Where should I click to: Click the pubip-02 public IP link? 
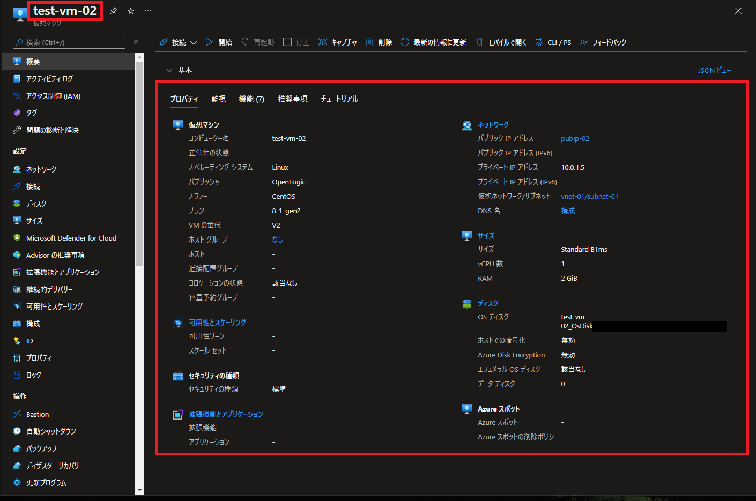(575, 138)
